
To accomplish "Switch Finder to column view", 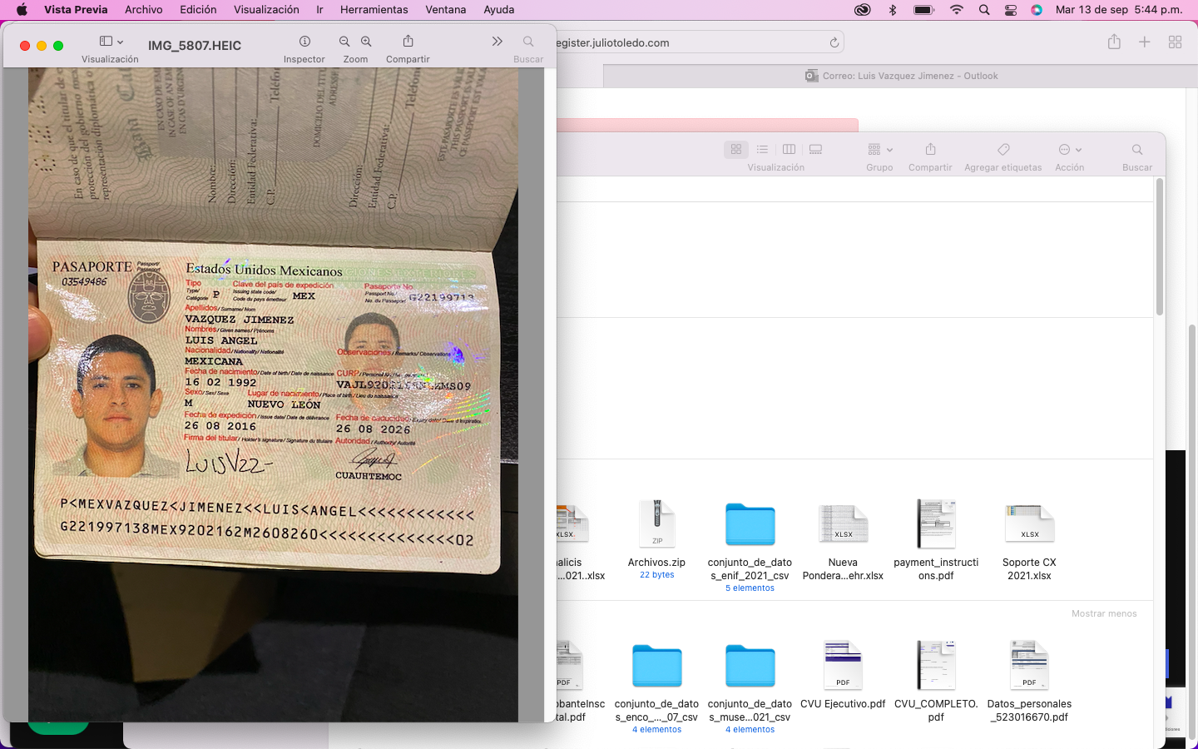I will click(x=789, y=150).
